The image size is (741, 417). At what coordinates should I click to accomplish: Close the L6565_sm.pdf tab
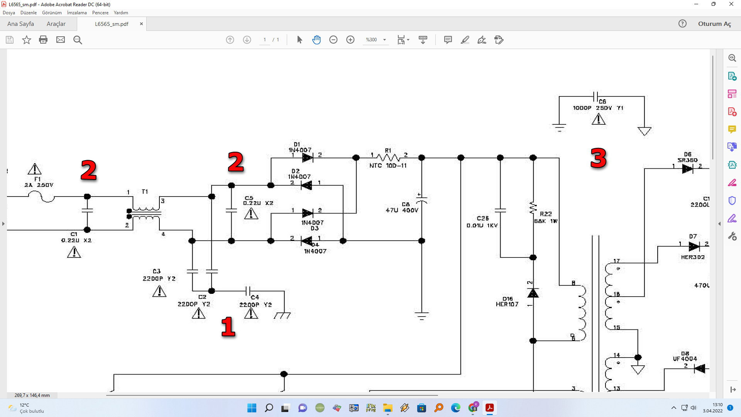[141, 24]
